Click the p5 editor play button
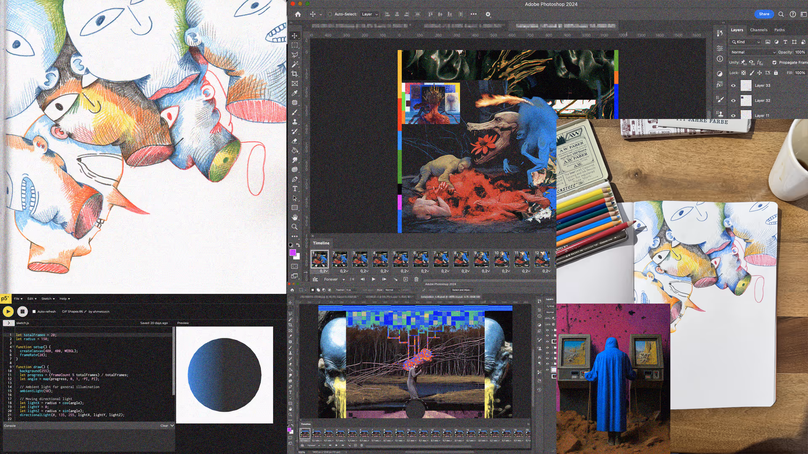 click(x=8, y=311)
